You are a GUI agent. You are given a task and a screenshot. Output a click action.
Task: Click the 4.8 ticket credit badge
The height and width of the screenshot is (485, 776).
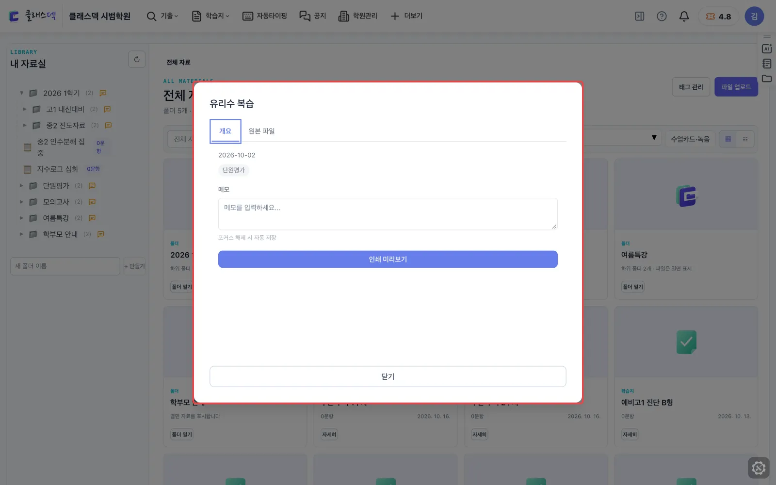click(x=718, y=16)
